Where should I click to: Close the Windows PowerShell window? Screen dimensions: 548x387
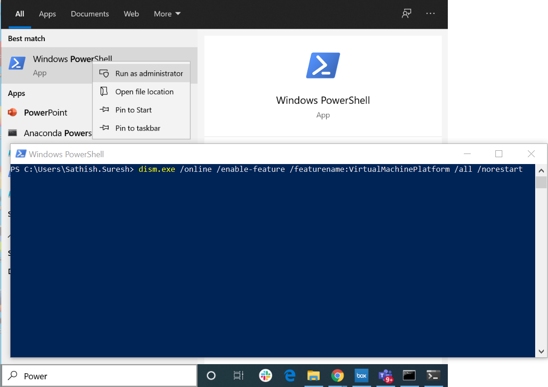tap(531, 154)
